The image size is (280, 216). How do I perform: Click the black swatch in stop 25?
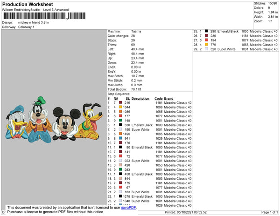(x=206, y=31)
